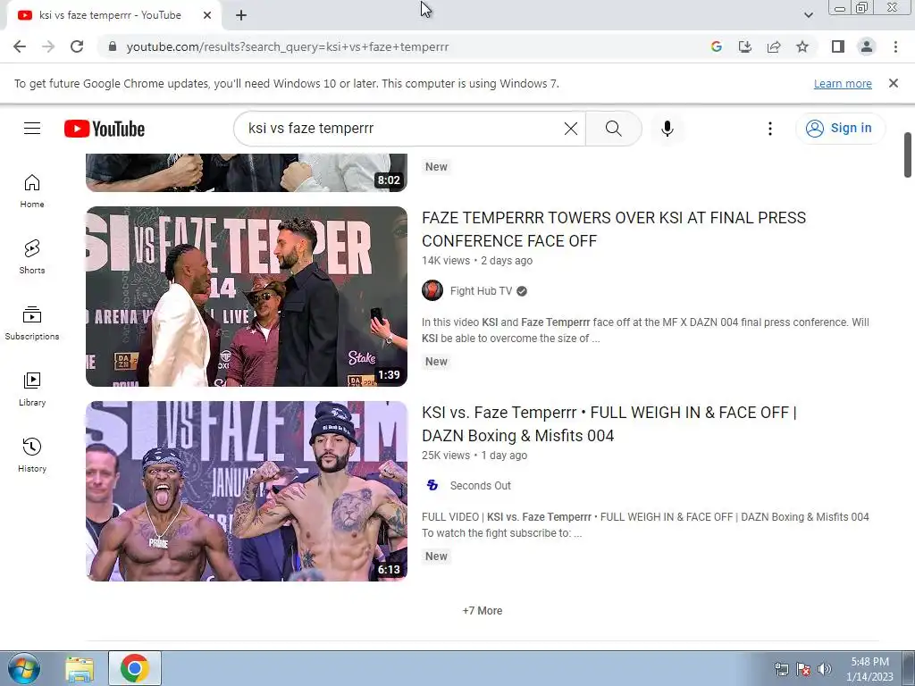Click the install app icon in address bar
Screen dimensions: 915x686
tap(745, 46)
